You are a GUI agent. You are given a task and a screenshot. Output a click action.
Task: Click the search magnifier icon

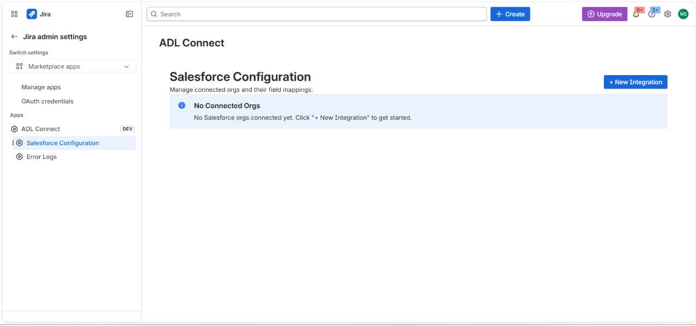(x=154, y=14)
